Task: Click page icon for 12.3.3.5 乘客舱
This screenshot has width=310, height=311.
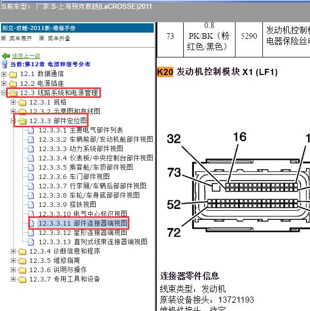Action: pyautogui.click(x=31, y=167)
